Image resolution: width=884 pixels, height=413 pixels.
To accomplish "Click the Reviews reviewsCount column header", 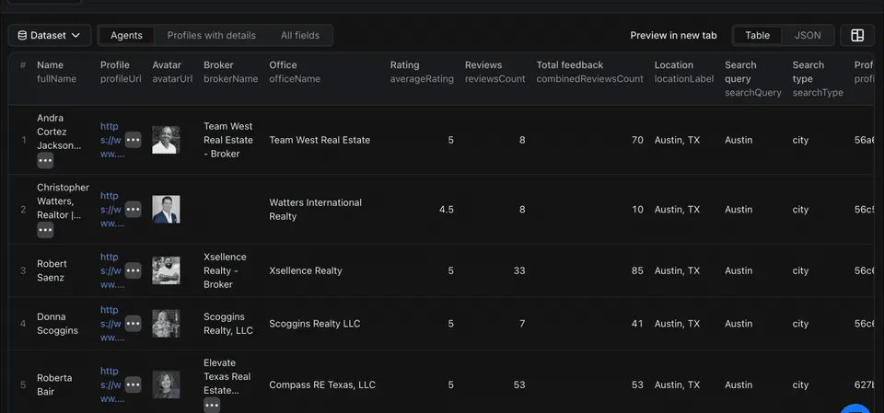I will click(x=495, y=72).
